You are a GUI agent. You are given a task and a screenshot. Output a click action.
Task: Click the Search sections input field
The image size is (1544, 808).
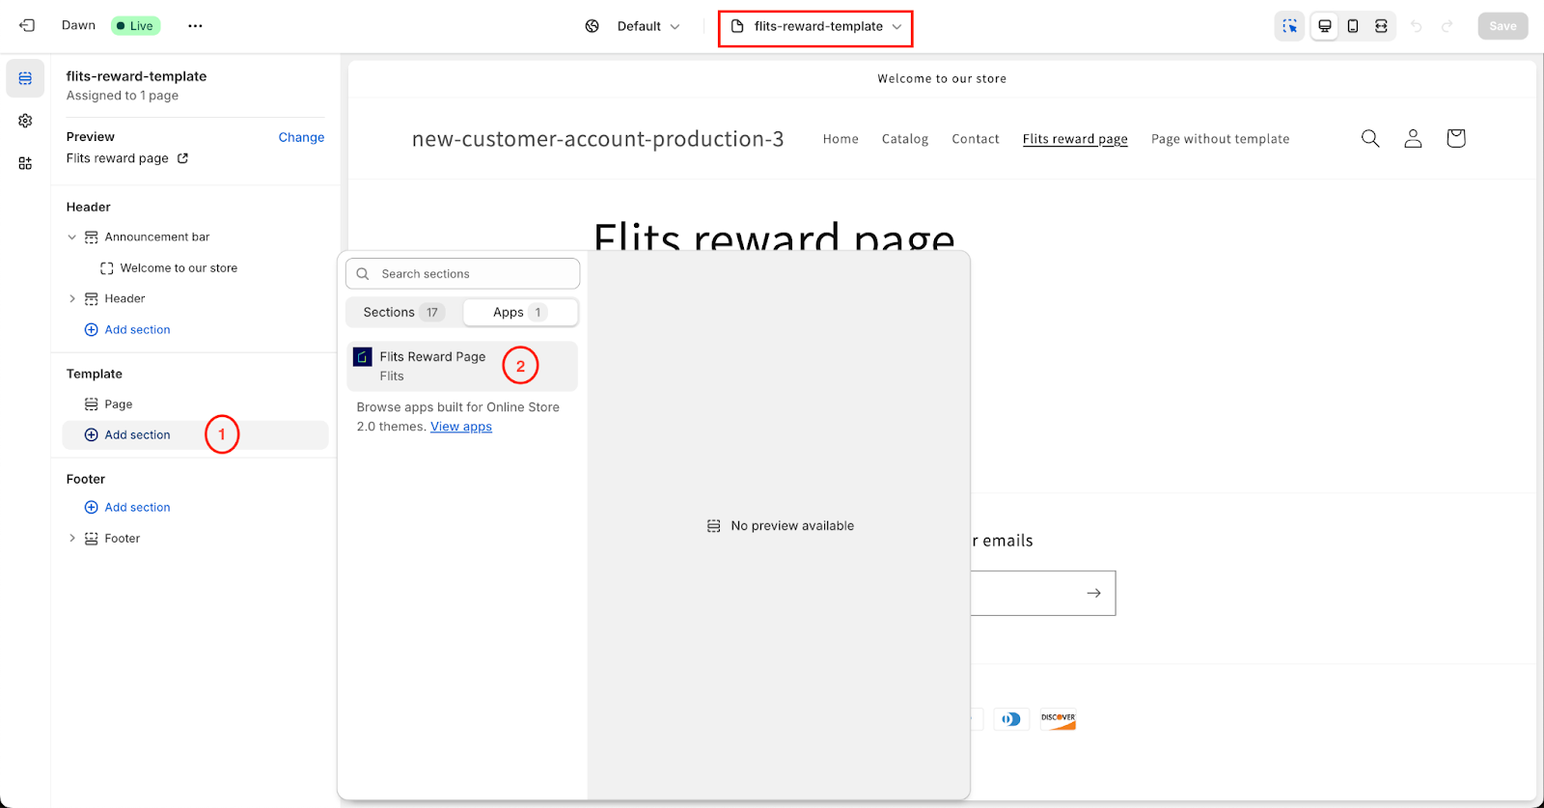(462, 273)
